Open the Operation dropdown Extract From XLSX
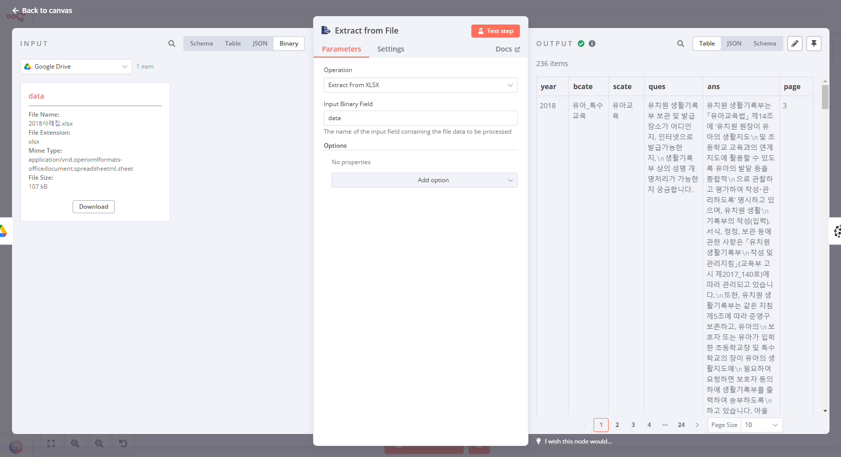The width and height of the screenshot is (841, 457). click(420, 85)
